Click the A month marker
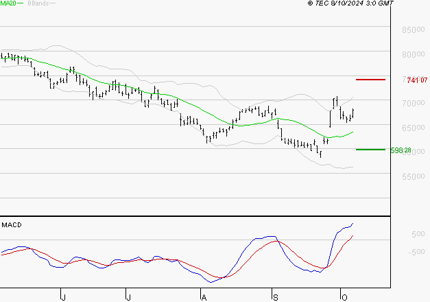Screen dimensions: 430x302 [204, 297]
